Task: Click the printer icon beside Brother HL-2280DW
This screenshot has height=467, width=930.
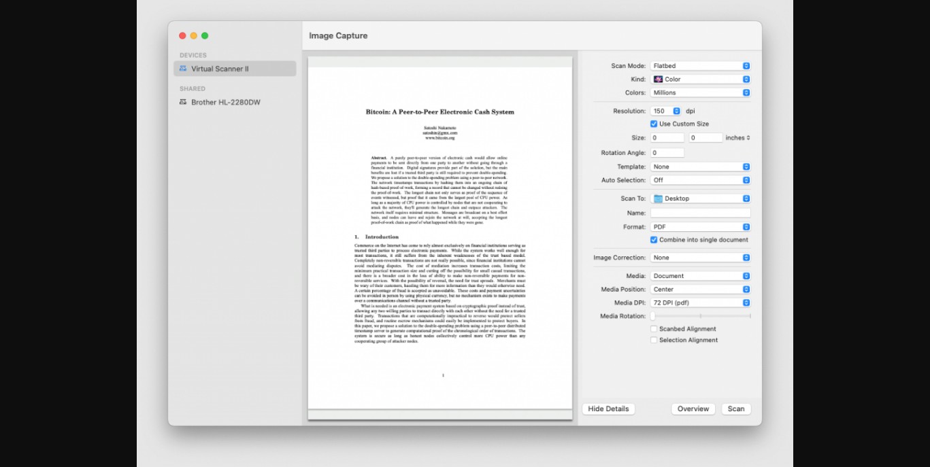Action: pyautogui.click(x=183, y=102)
